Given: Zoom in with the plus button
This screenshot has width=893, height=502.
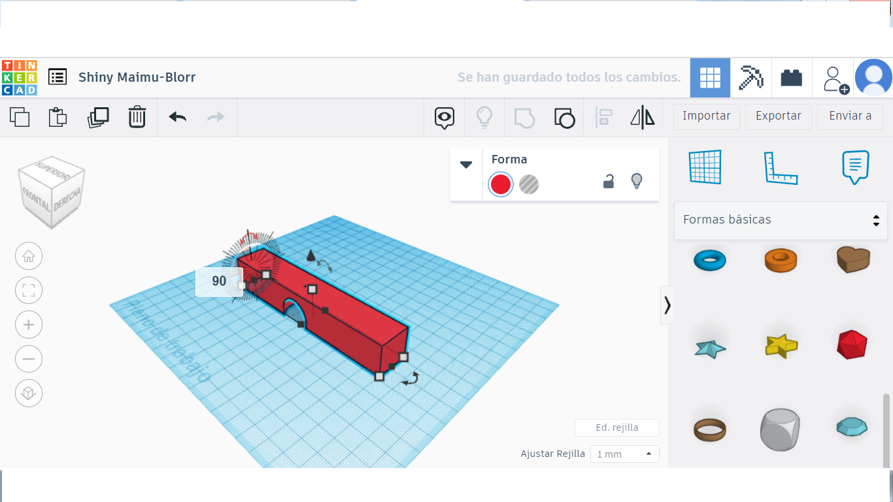Looking at the screenshot, I should tap(29, 325).
